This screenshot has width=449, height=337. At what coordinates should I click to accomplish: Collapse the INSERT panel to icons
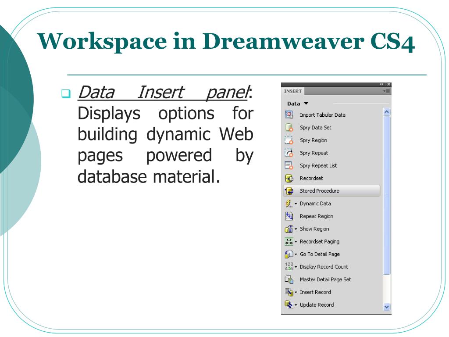click(x=381, y=84)
